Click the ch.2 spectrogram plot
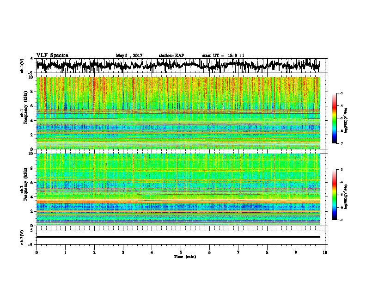Screen dimensions: 366x283 pos(178,190)
